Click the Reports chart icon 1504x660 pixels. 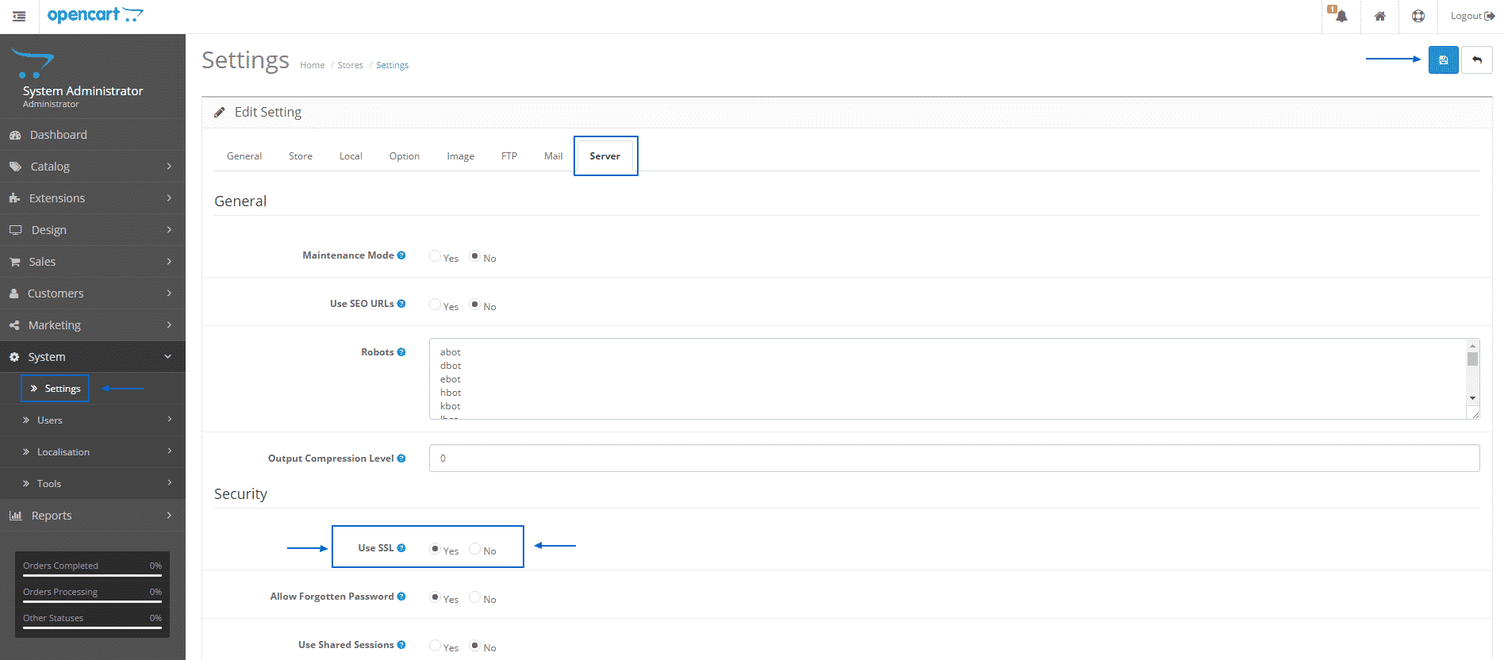coord(15,516)
